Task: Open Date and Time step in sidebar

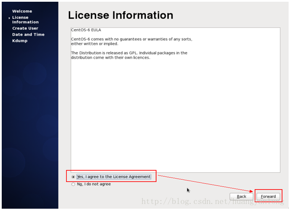Action: tap(29, 35)
